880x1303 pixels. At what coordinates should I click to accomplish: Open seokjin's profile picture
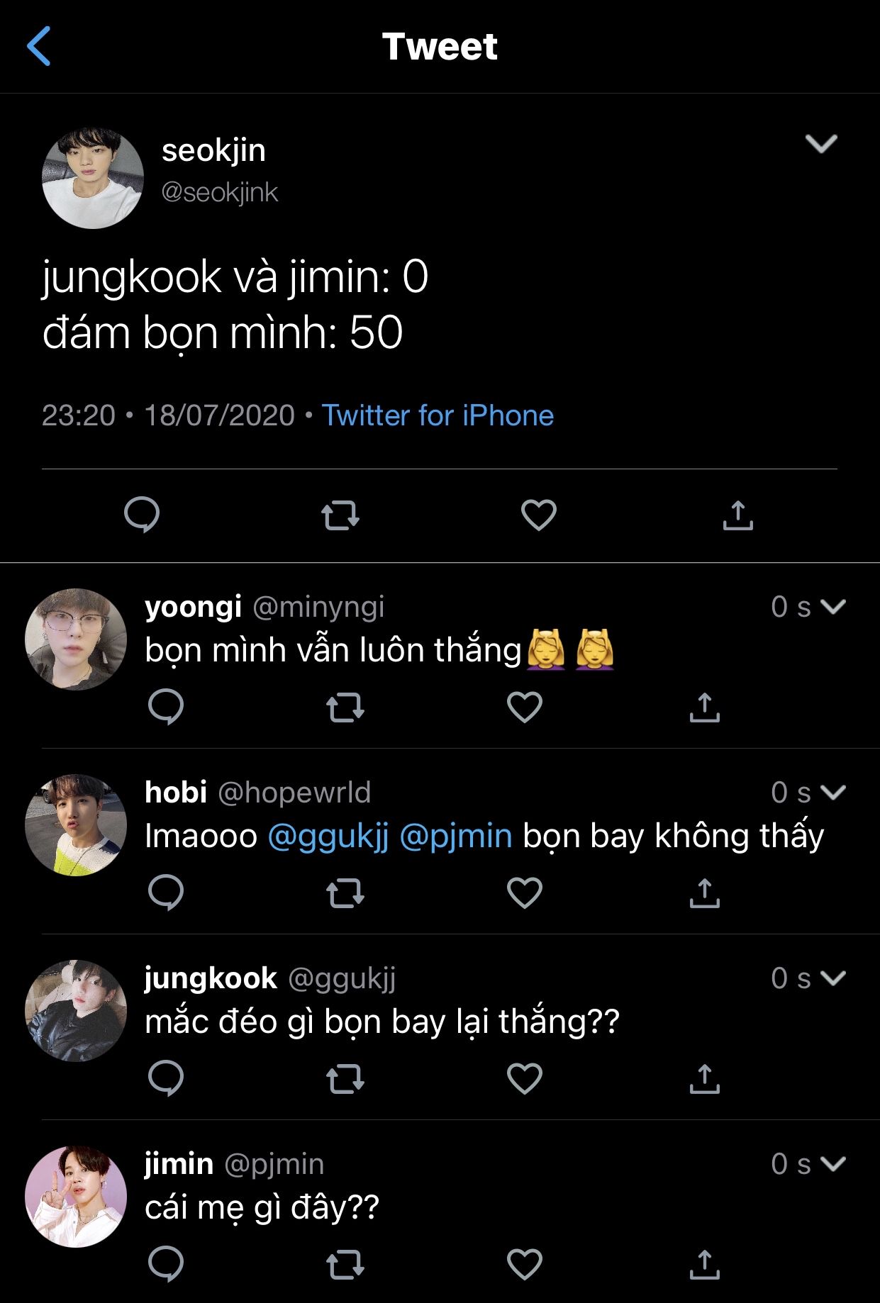(93, 178)
